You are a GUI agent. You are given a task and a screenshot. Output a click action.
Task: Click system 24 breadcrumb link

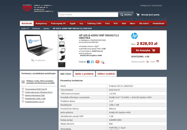click(x=25, y=28)
